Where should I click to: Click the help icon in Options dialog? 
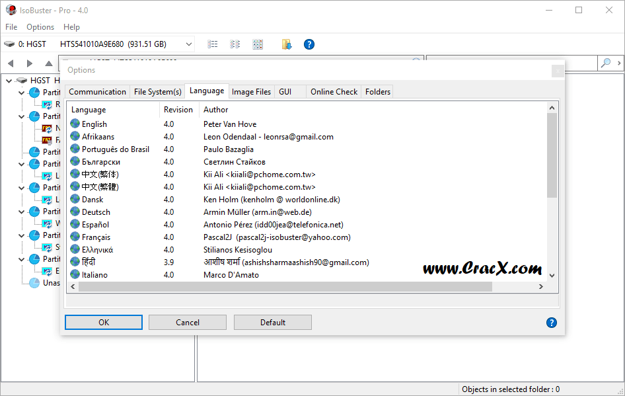click(x=552, y=323)
